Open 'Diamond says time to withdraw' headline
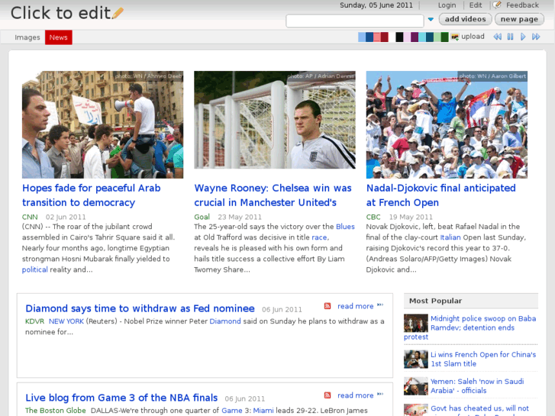555x416 pixels. click(x=140, y=308)
